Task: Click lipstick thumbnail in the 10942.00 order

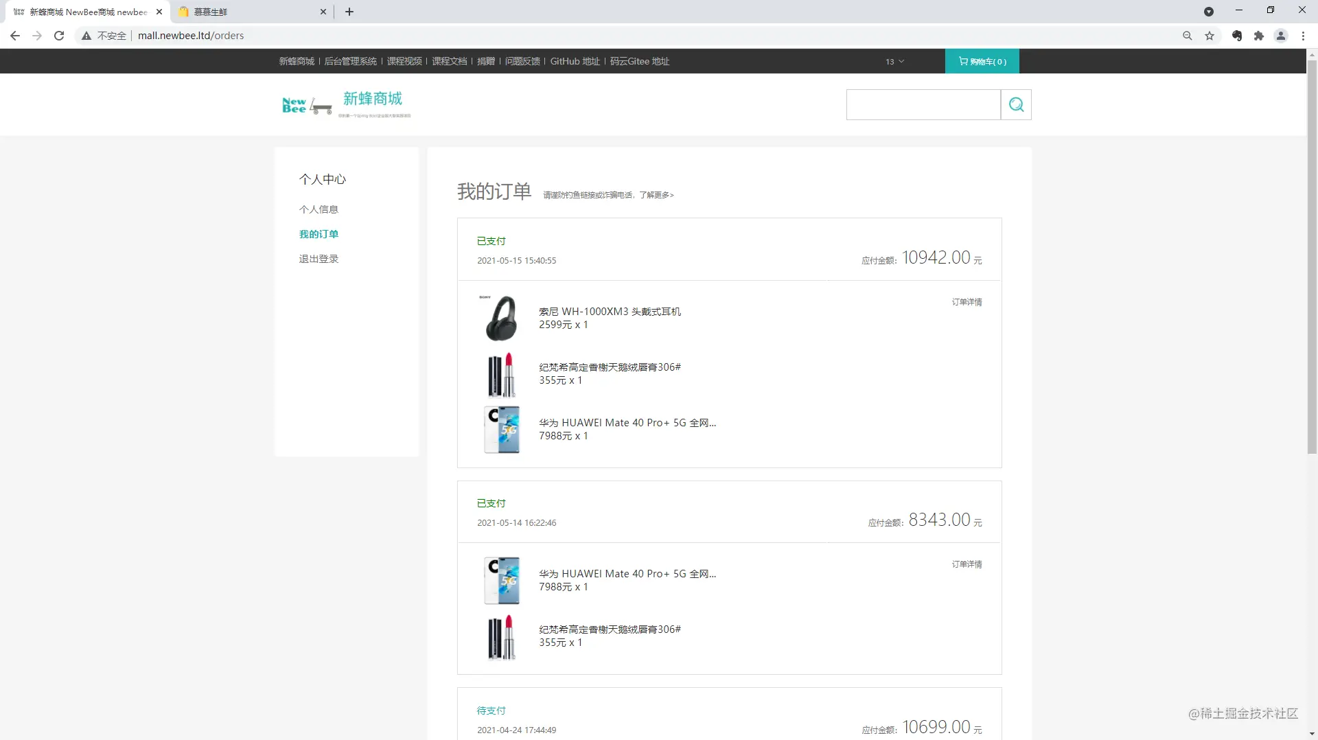Action: [x=501, y=374]
